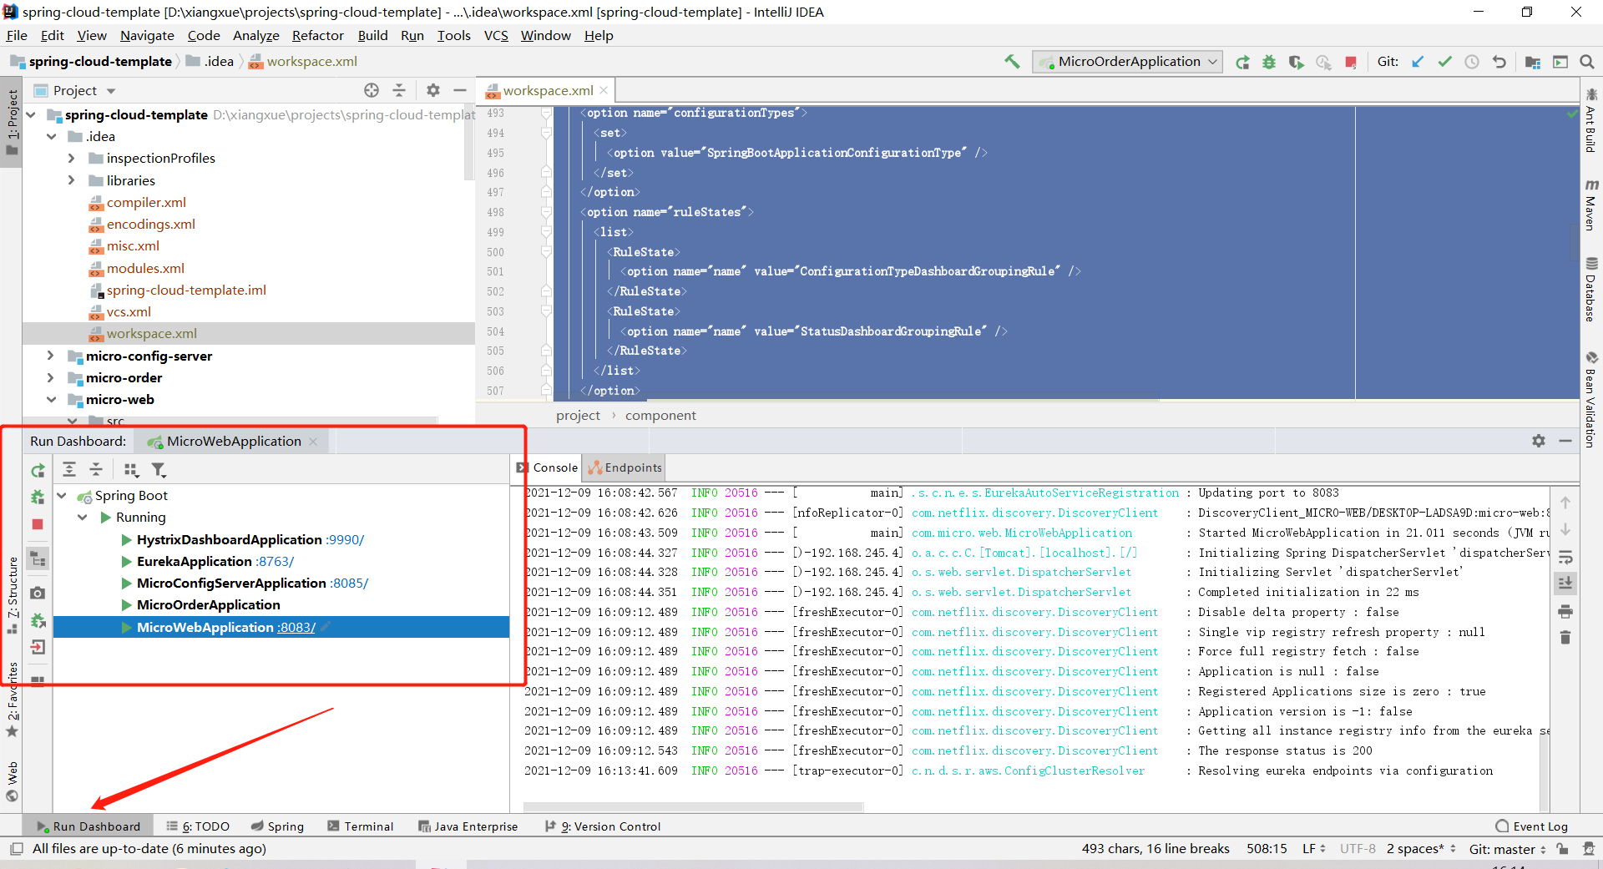Open the VCS menu
The height and width of the screenshot is (869, 1603).
[x=496, y=35]
